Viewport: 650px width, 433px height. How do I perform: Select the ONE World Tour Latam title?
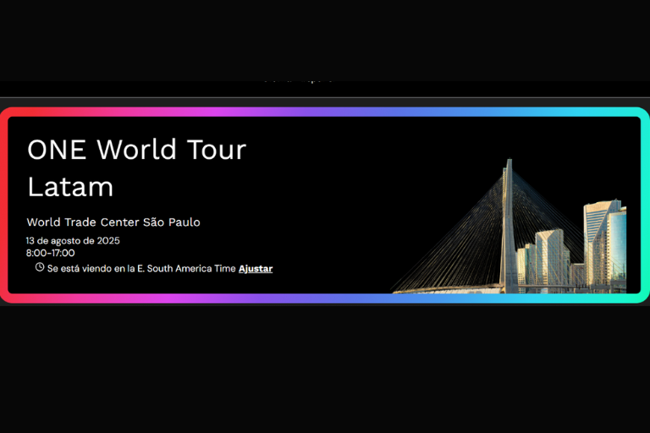click(x=137, y=167)
